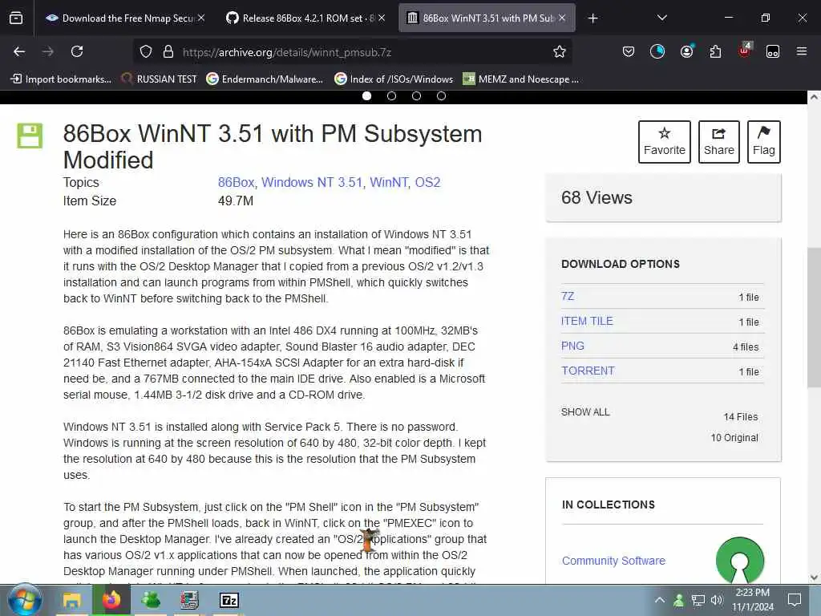Open the network tray icon
821x616 pixels.
click(x=698, y=600)
